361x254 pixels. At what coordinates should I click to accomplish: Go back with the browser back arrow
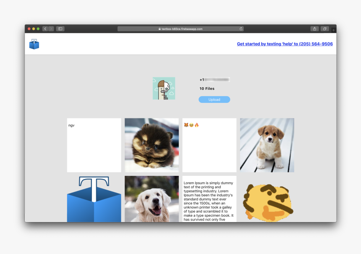tap(45, 29)
